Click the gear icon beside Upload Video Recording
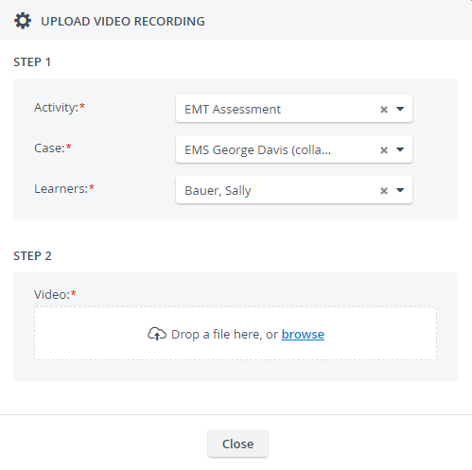The height and width of the screenshot is (470, 472). tap(23, 21)
